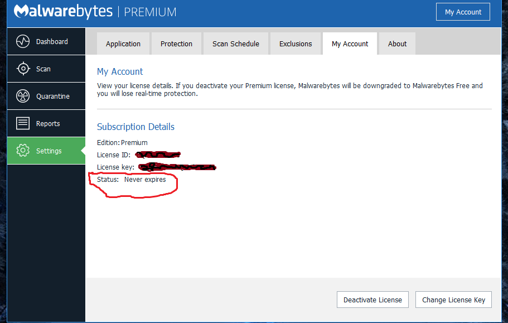Click the Dashboard pulse icon

point(23,41)
